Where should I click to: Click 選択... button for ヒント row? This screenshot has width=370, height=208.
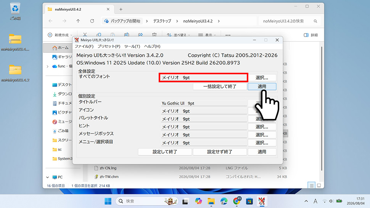262,127
